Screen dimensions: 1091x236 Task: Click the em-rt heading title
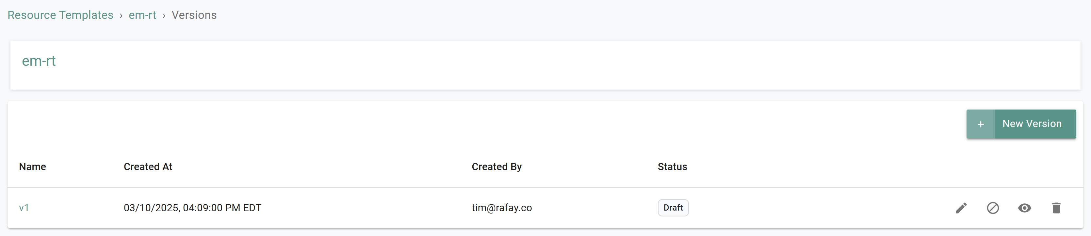pos(39,61)
